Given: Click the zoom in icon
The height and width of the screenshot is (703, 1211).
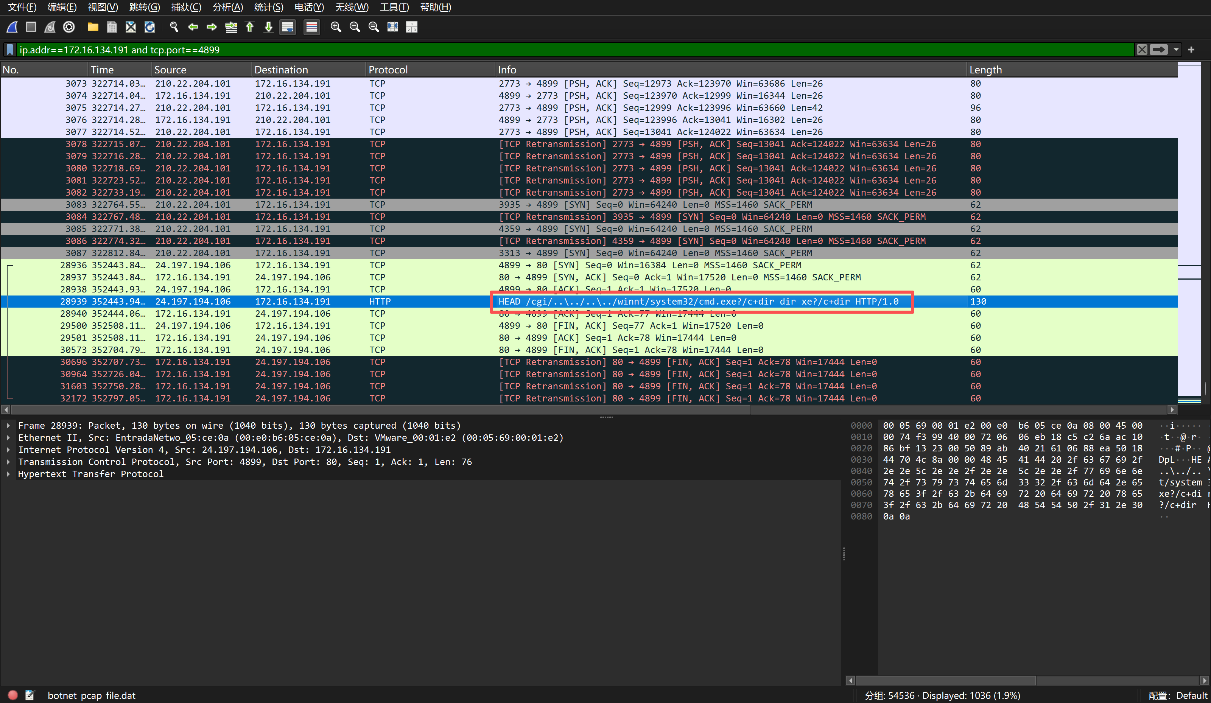Looking at the screenshot, I should click(336, 27).
